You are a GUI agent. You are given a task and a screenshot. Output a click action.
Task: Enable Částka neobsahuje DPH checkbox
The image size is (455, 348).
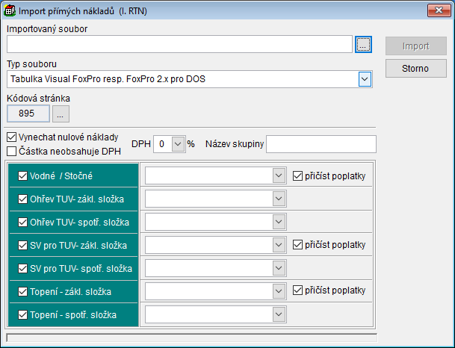11,151
